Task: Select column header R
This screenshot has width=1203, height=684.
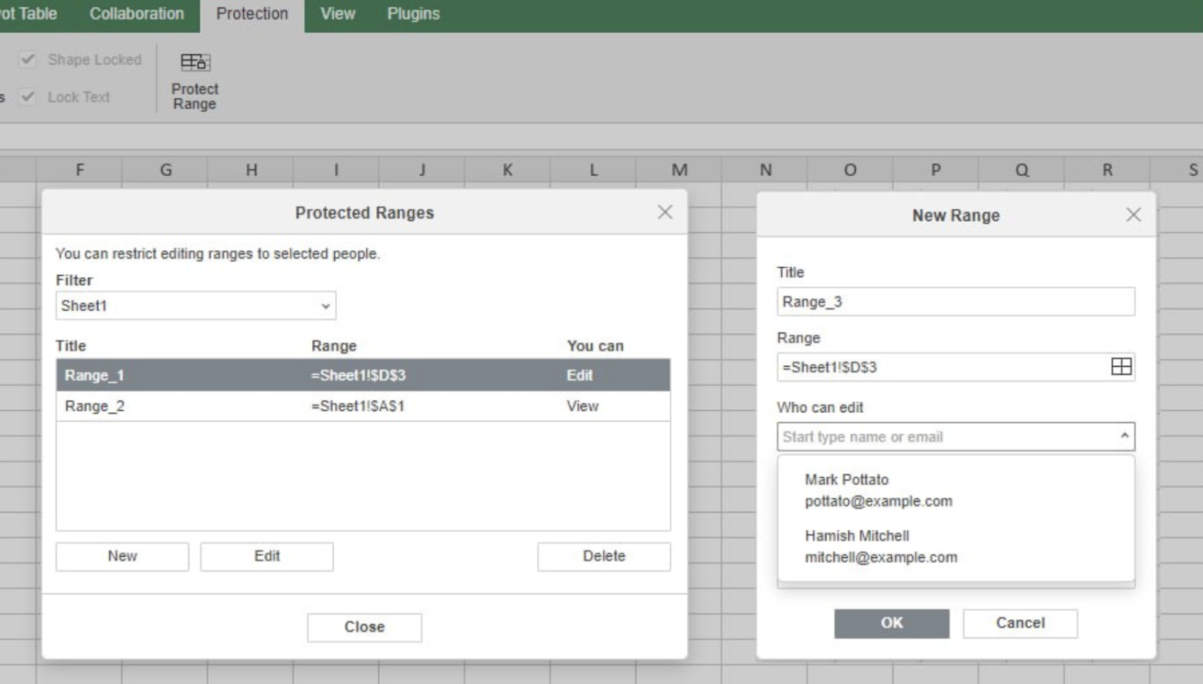Action: (1107, 170)
